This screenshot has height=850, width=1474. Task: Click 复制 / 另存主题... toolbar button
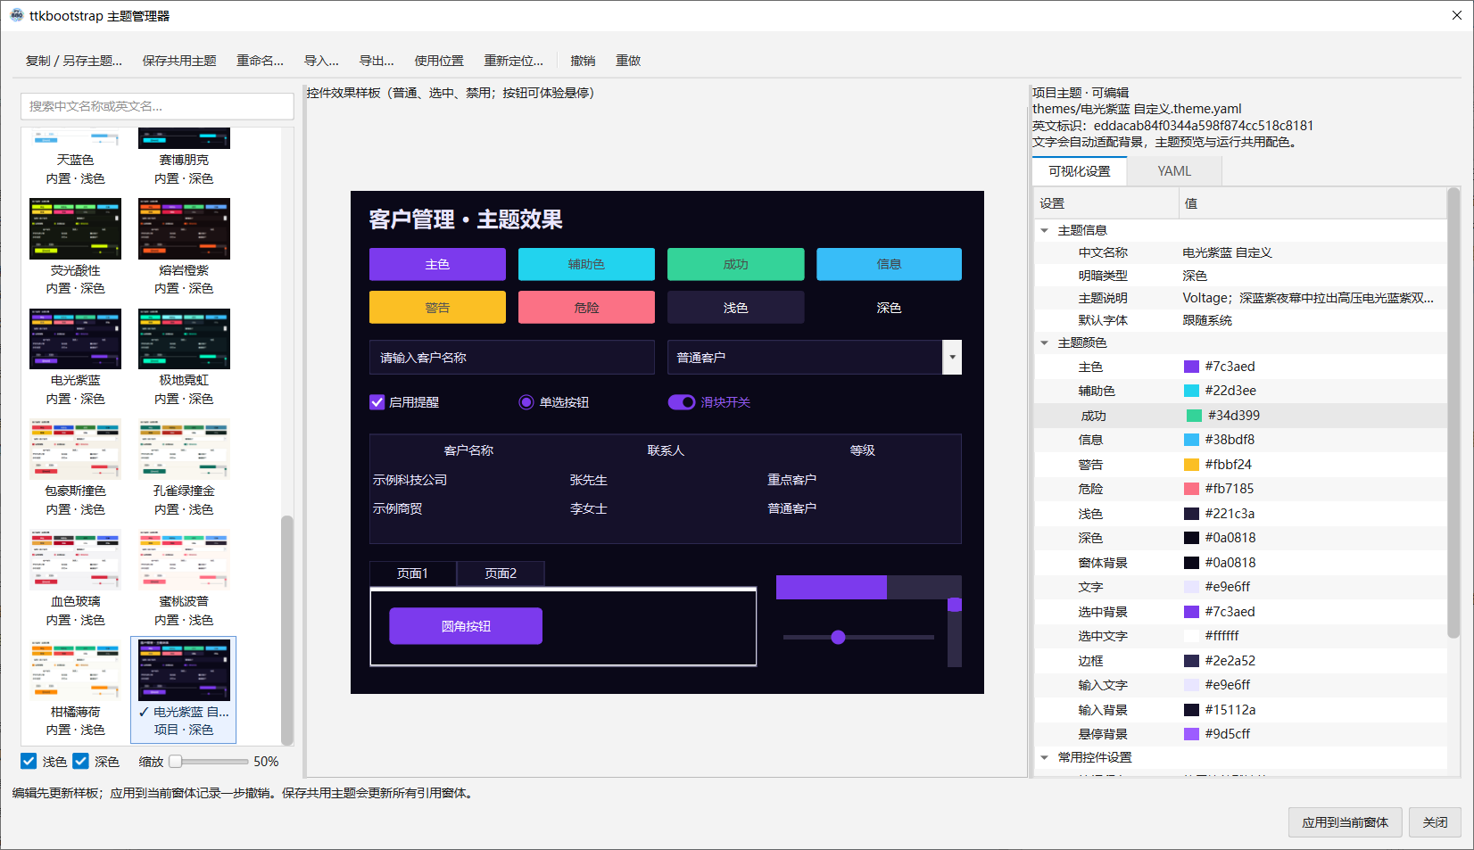(x=74, y=61)
